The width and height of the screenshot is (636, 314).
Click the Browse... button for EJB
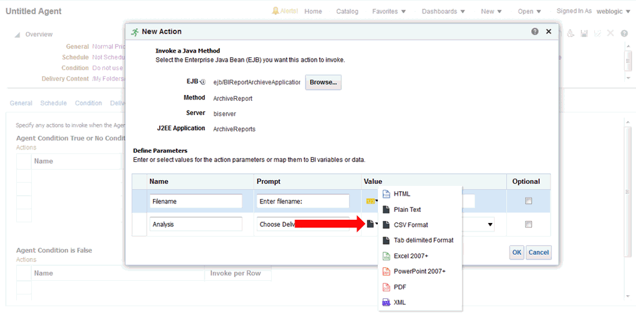pyautogui.click(x=323, y=82)
